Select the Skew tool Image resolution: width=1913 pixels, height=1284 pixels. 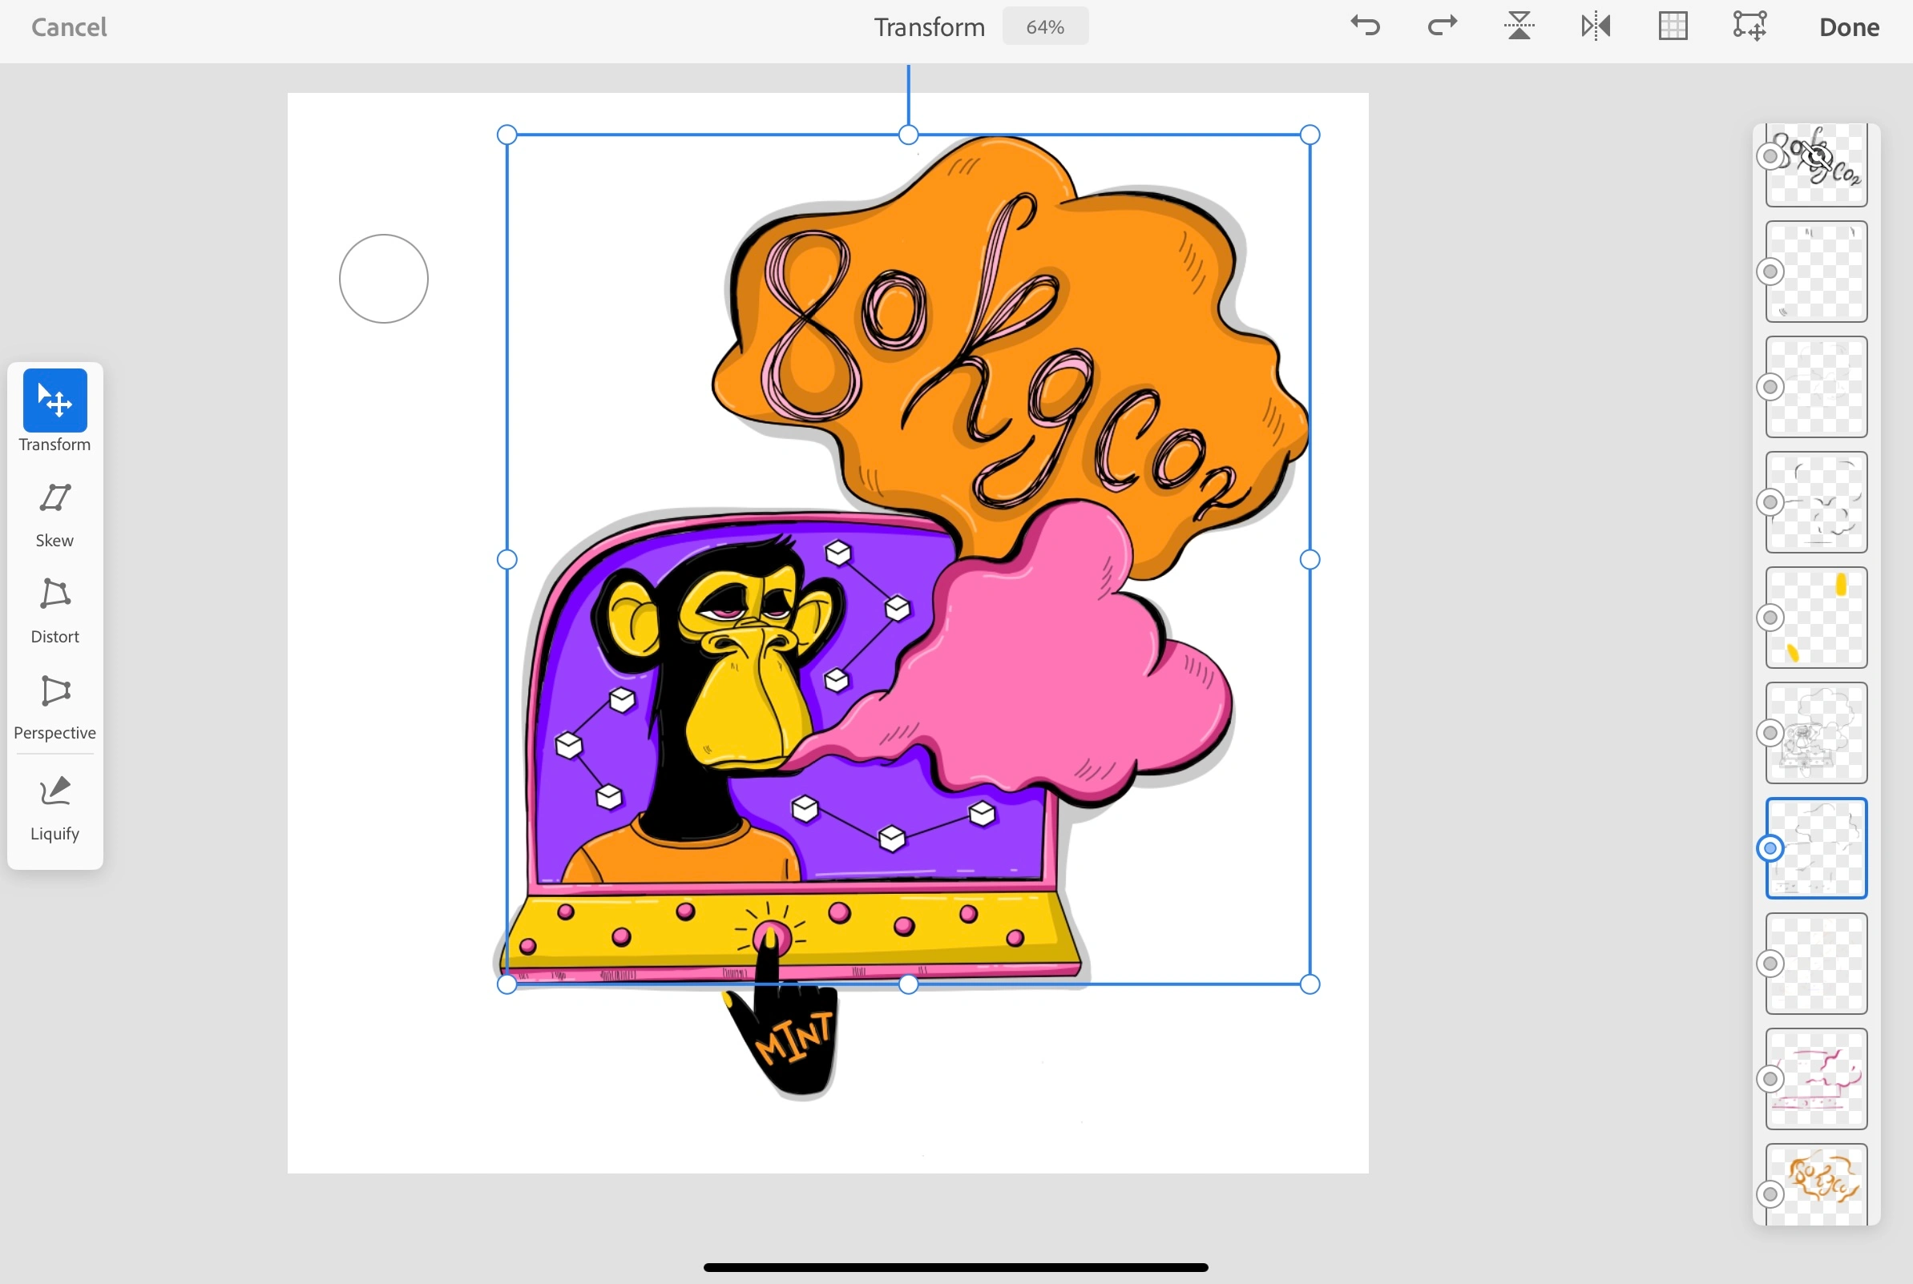coord(54,515)
